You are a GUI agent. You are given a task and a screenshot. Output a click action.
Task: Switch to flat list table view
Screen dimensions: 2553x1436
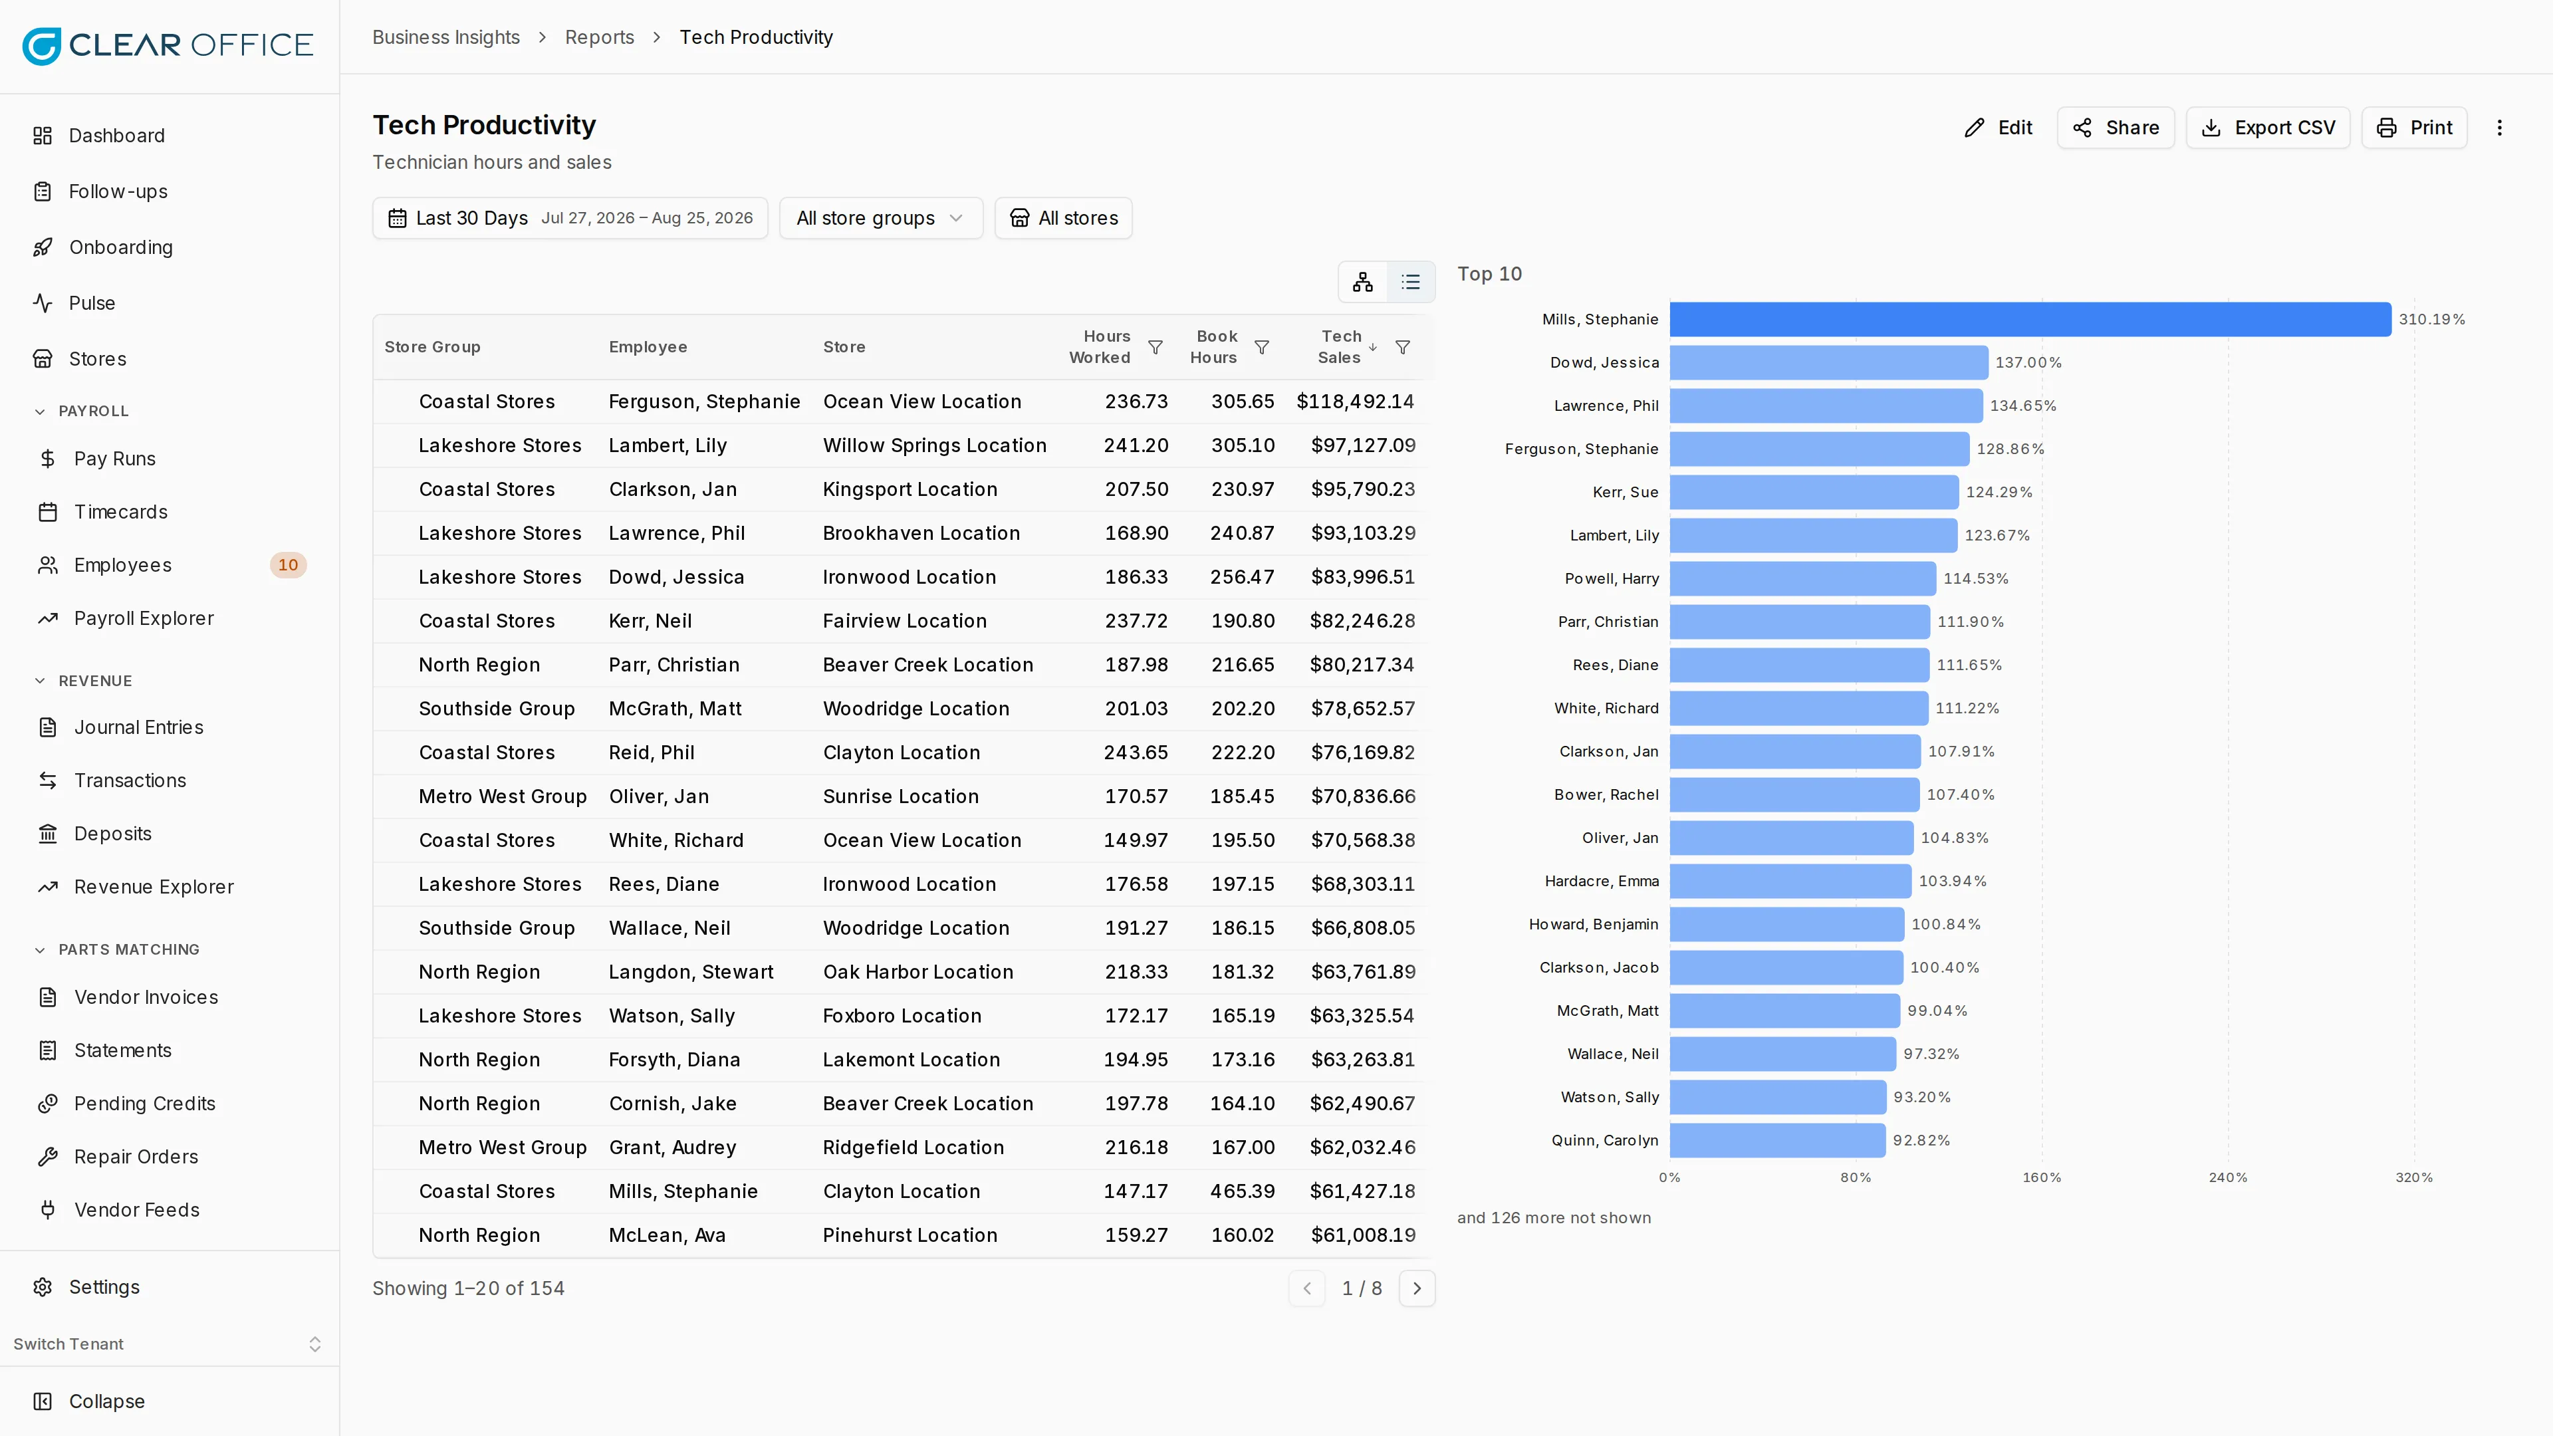coord(1410,283)
